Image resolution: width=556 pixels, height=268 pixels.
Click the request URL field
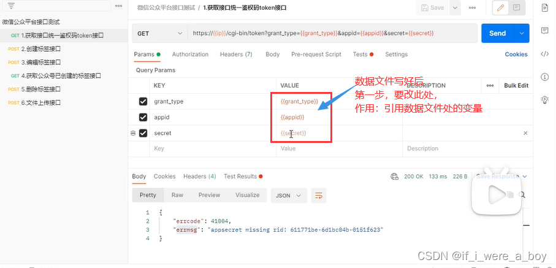coord(332,33)
